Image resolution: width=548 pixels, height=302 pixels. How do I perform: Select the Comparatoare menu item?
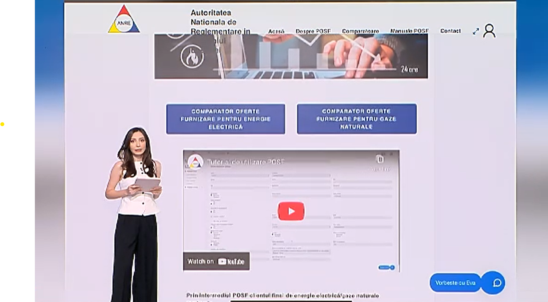click(360, 31)
